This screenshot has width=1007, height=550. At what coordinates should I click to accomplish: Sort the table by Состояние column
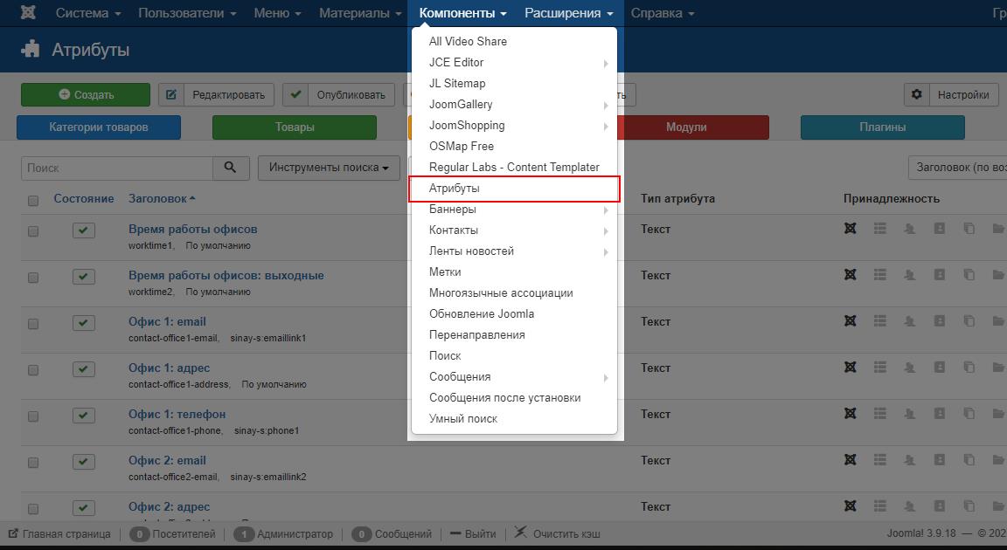click(x=84, y=199)
